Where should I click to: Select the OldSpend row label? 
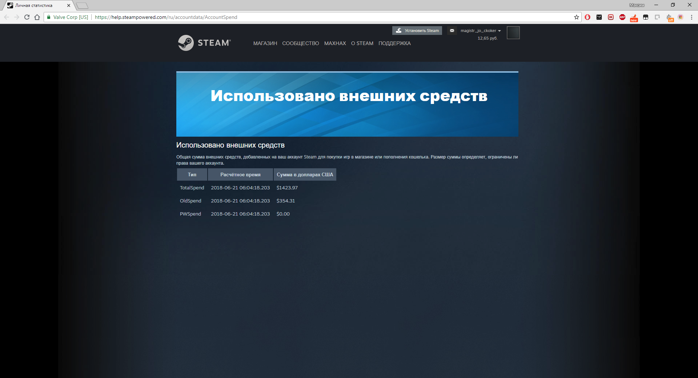[190, 201]
